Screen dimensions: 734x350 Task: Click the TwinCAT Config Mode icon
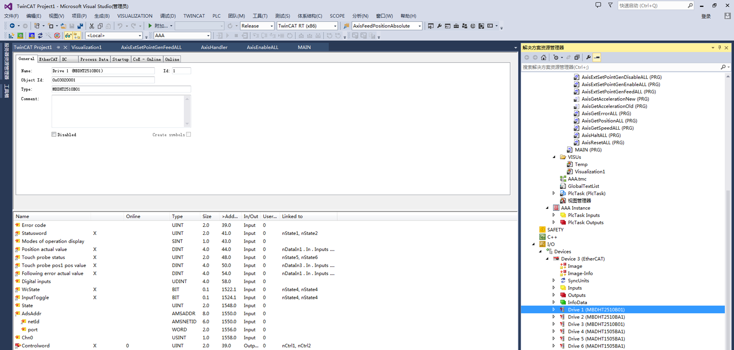pyautogui.click(x=32, y=36)
